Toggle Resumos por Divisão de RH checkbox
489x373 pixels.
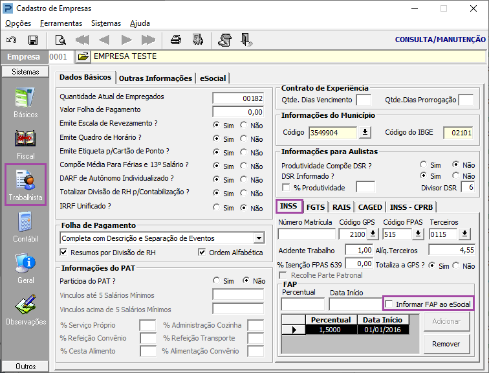coord(63,252)
